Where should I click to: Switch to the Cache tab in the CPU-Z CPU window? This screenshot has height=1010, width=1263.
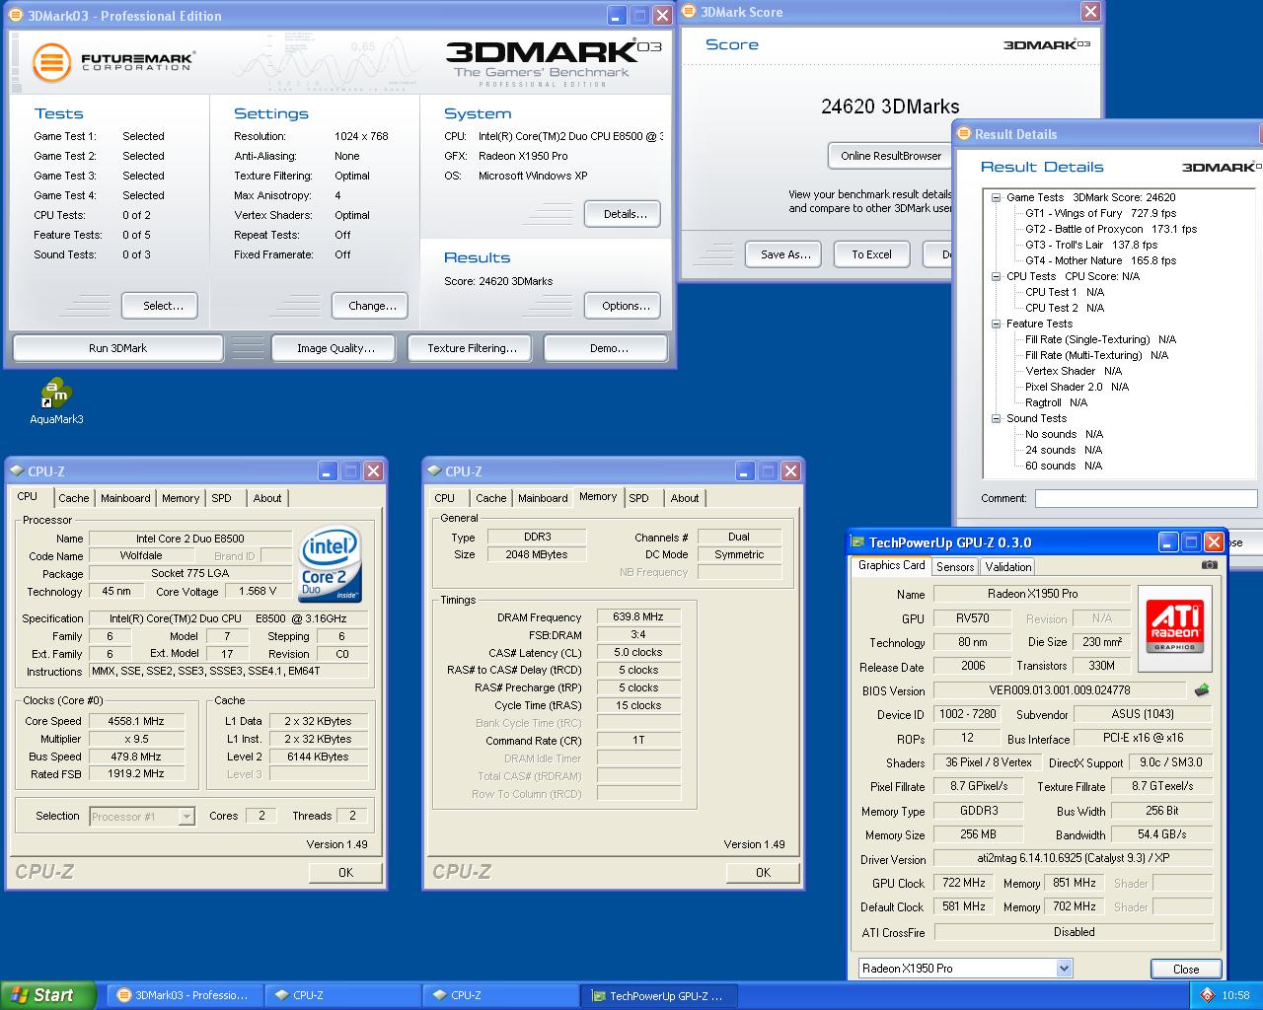coord(74,498)
